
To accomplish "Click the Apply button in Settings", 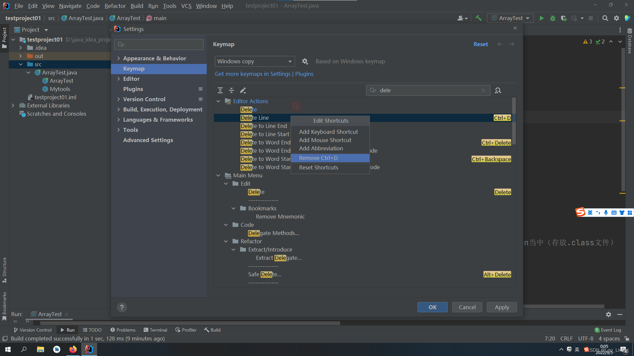I will click(502, 307).
